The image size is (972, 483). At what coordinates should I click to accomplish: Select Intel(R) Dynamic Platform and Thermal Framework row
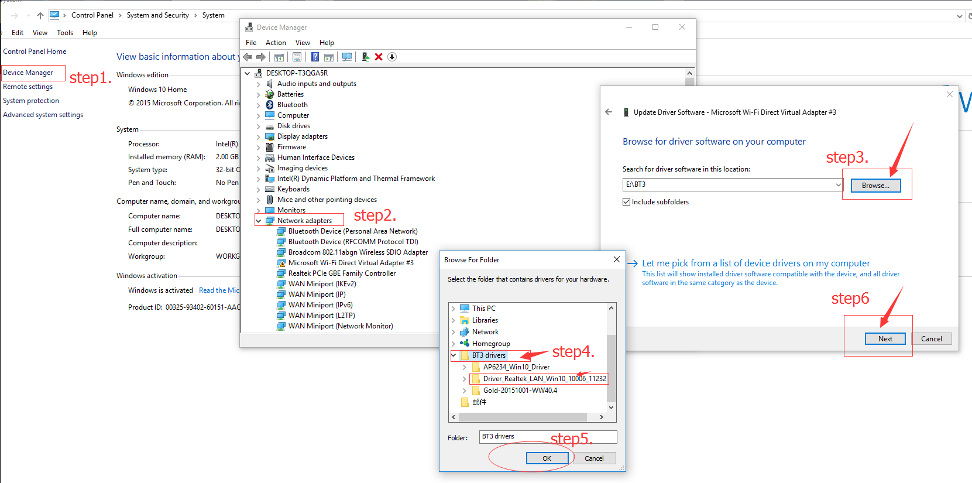pos(356,179)
